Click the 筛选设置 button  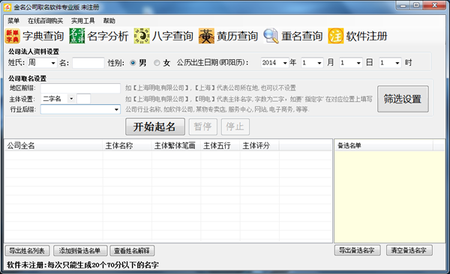pyautogui.click(x=403, y=99)
